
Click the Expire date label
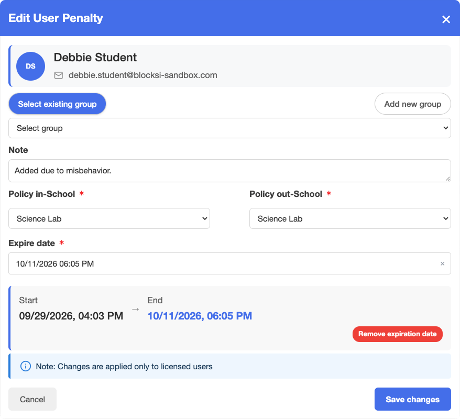coord(31,244)
